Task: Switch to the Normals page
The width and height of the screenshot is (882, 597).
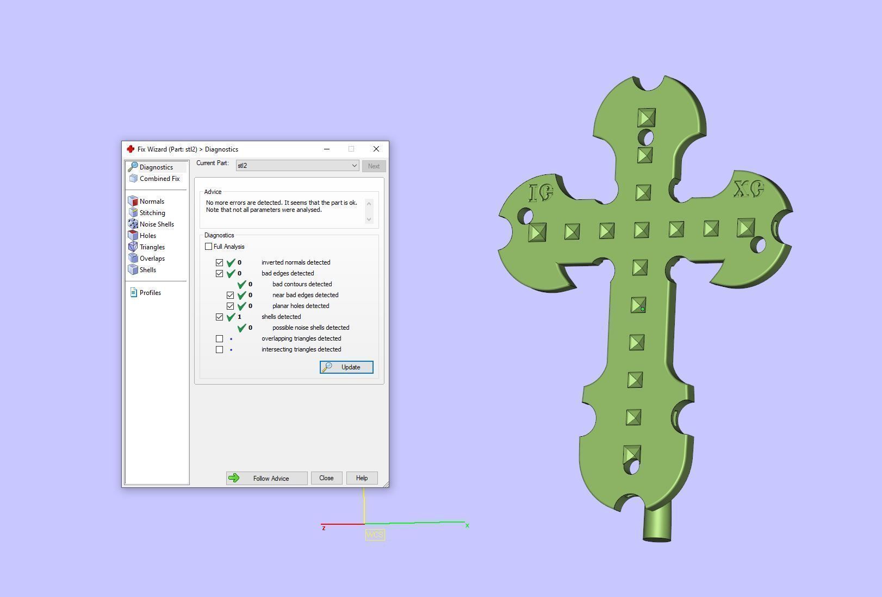Action: pyautogui.click(x=152, y=201)
